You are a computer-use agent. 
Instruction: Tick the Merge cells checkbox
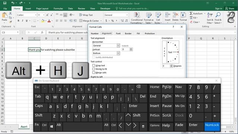tap(93, 73)
